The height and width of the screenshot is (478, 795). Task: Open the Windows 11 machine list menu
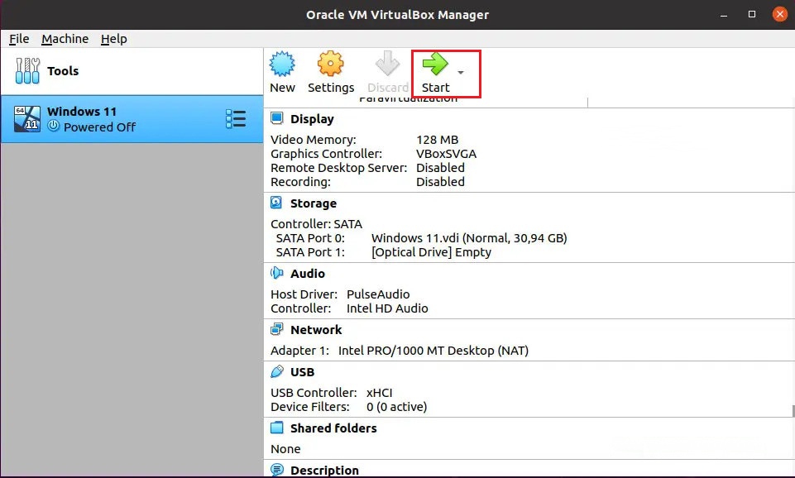click(236, 119)
